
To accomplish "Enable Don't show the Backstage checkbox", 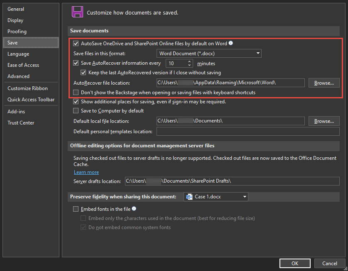I will click(x=76, y=92).
